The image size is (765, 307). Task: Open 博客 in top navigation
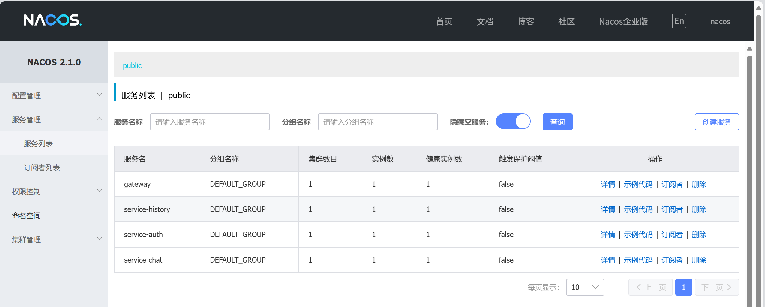tap(526, 21)
